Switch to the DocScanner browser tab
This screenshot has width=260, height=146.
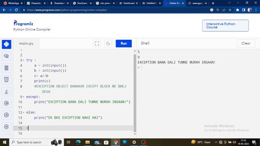[82, 3]
